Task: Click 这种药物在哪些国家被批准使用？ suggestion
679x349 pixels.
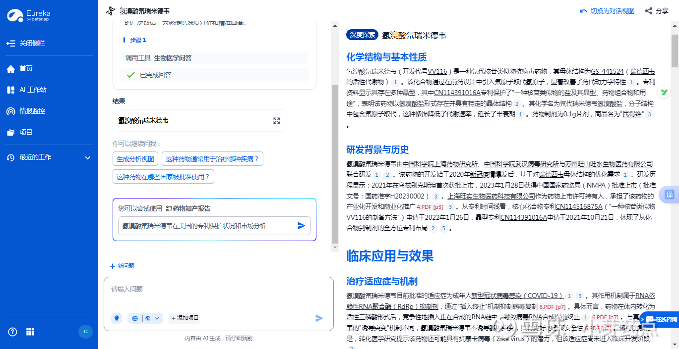Action: point(163,177)
